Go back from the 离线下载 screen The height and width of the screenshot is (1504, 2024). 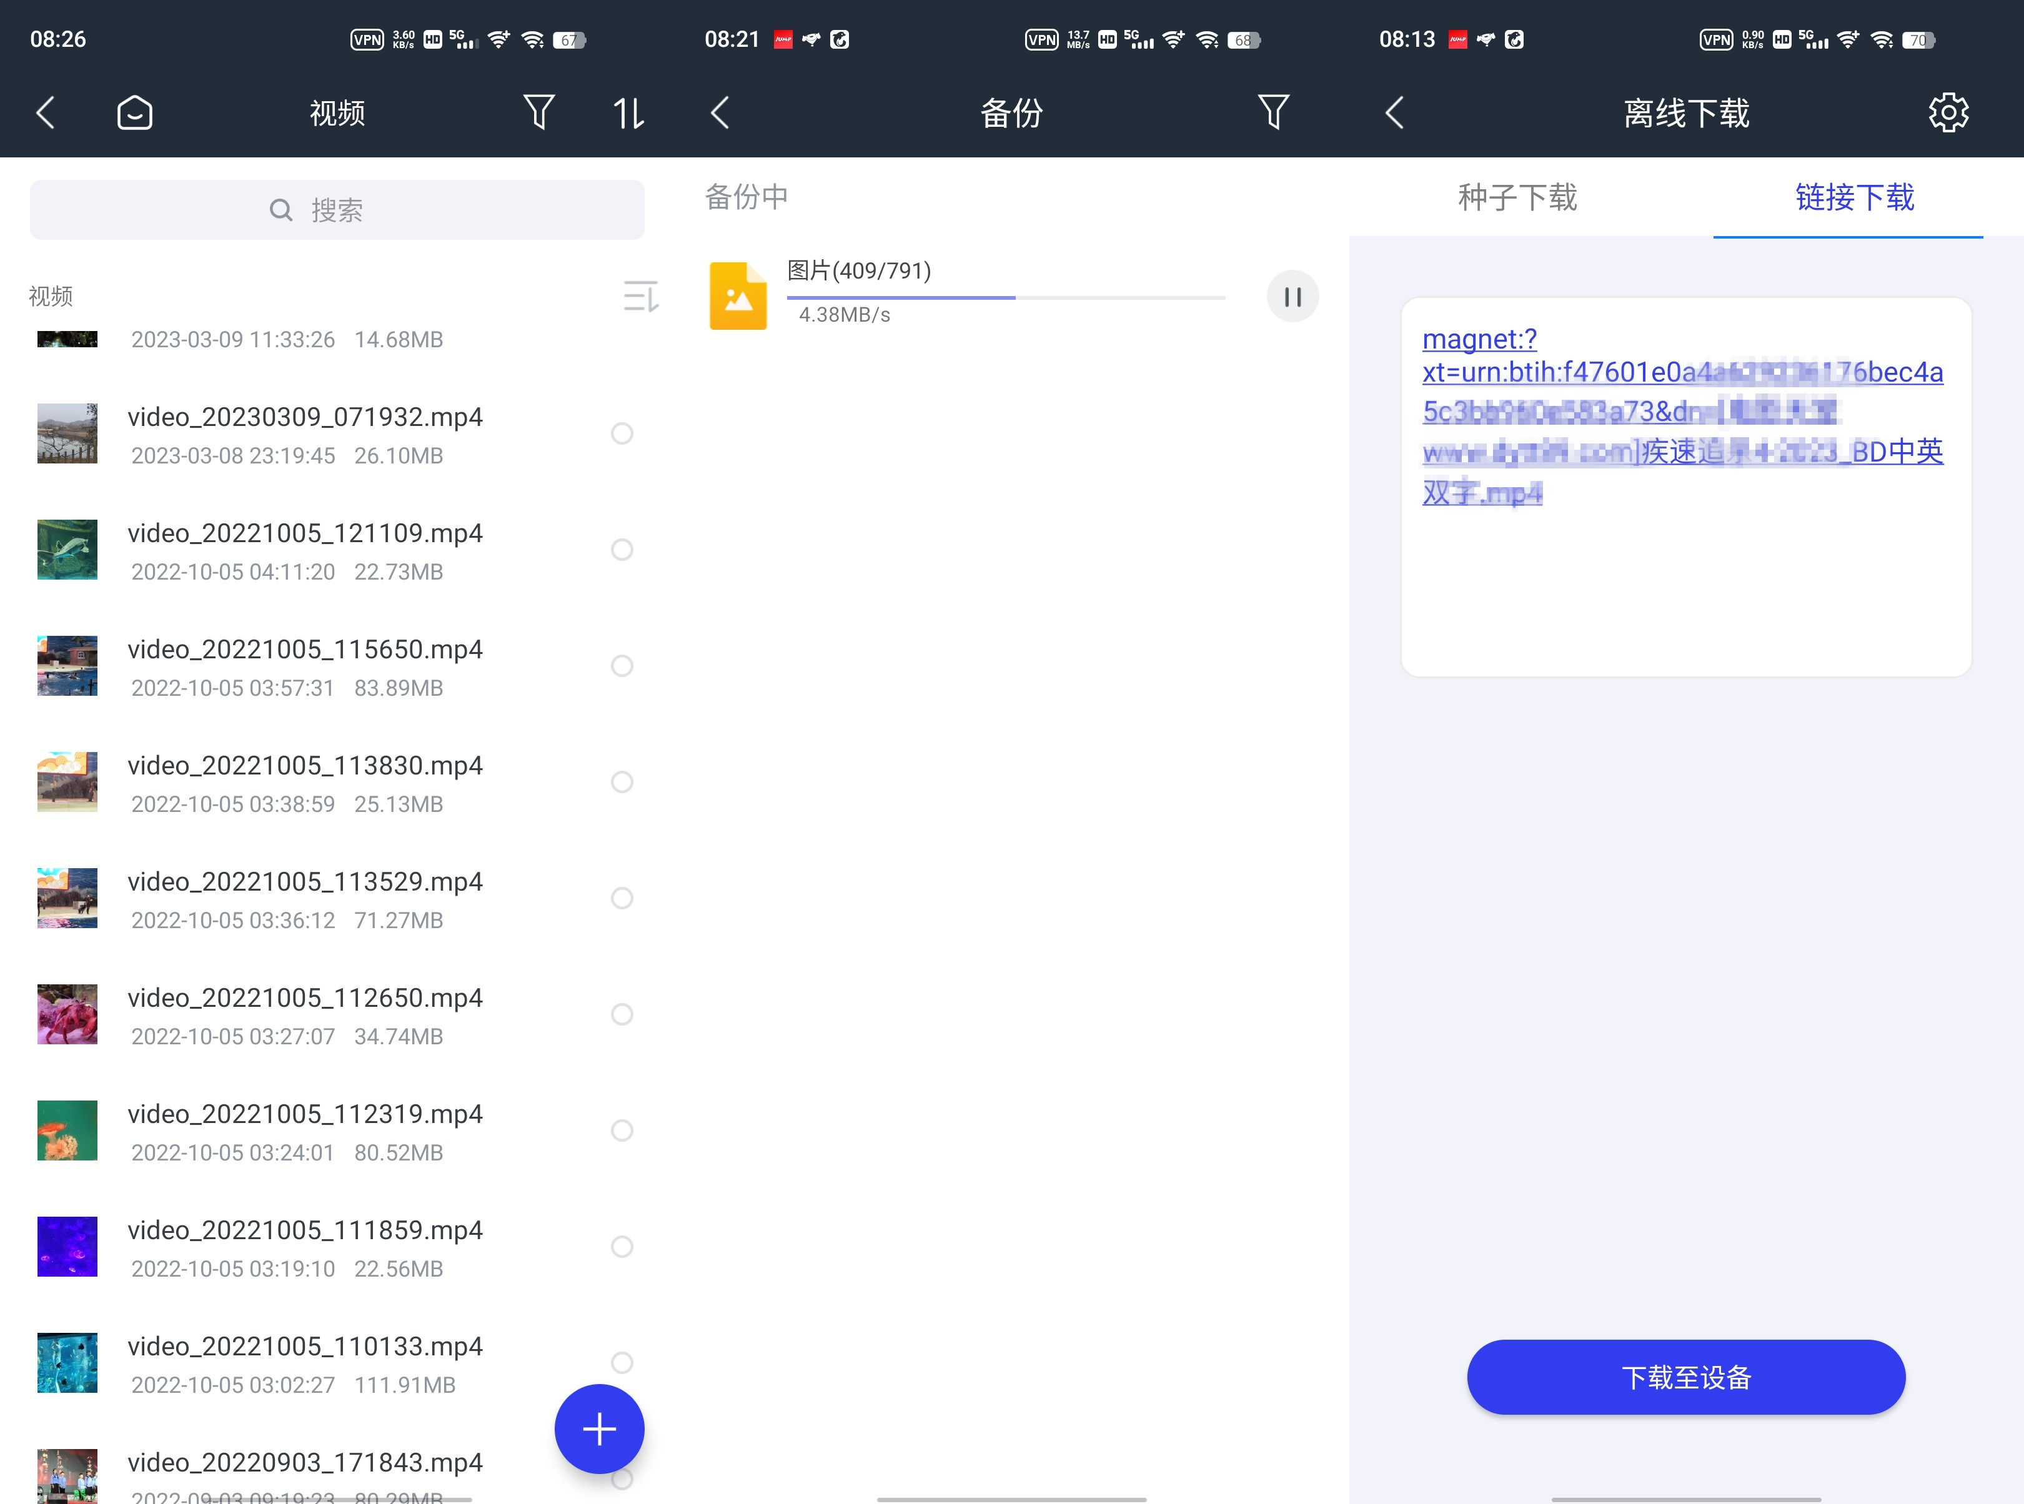coord(1394,112)
